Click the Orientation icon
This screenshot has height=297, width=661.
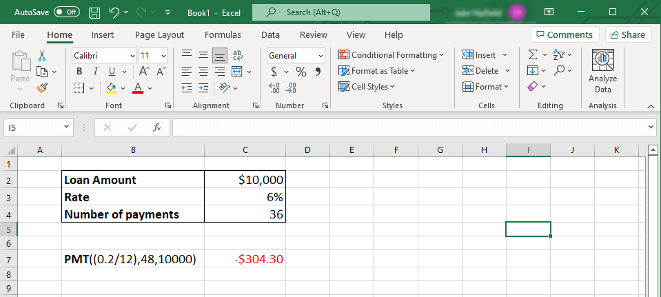(x=225, y=88)
